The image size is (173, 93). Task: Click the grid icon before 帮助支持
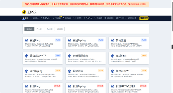pyautogui.click(x=129, y=18)
